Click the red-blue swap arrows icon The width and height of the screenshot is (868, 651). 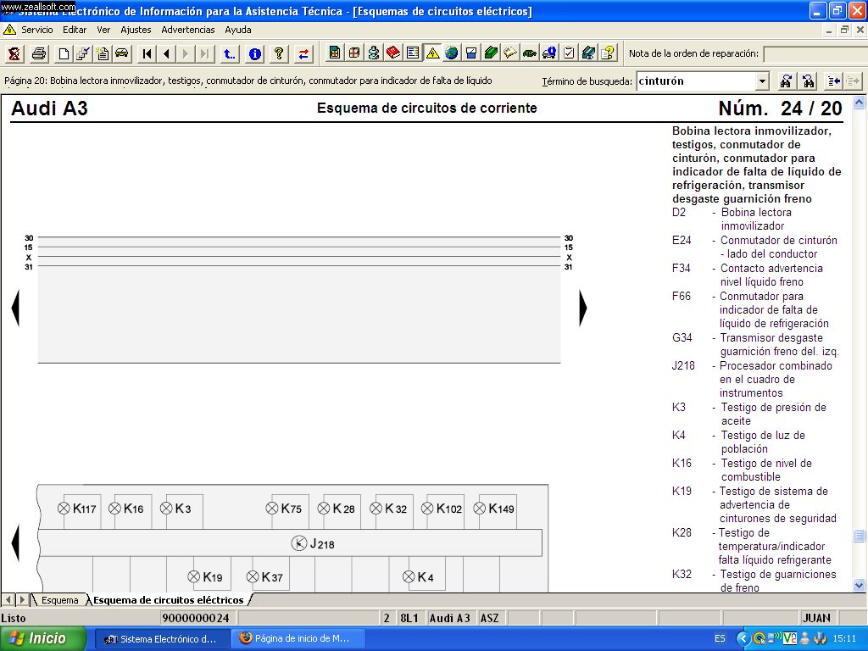[303, 53]
